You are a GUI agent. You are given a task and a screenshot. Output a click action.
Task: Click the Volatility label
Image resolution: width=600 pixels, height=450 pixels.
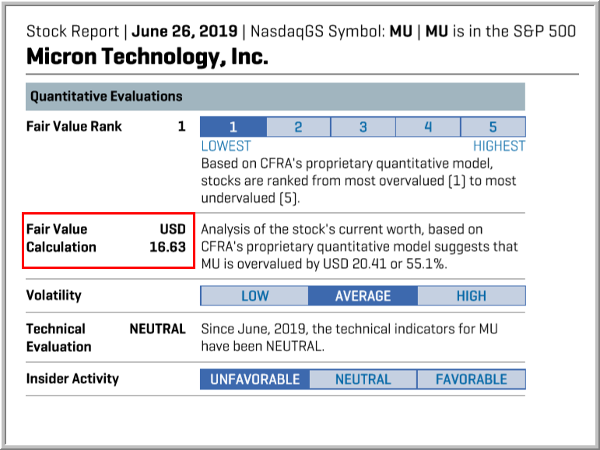pyautogui.click(x=54, y=295)
